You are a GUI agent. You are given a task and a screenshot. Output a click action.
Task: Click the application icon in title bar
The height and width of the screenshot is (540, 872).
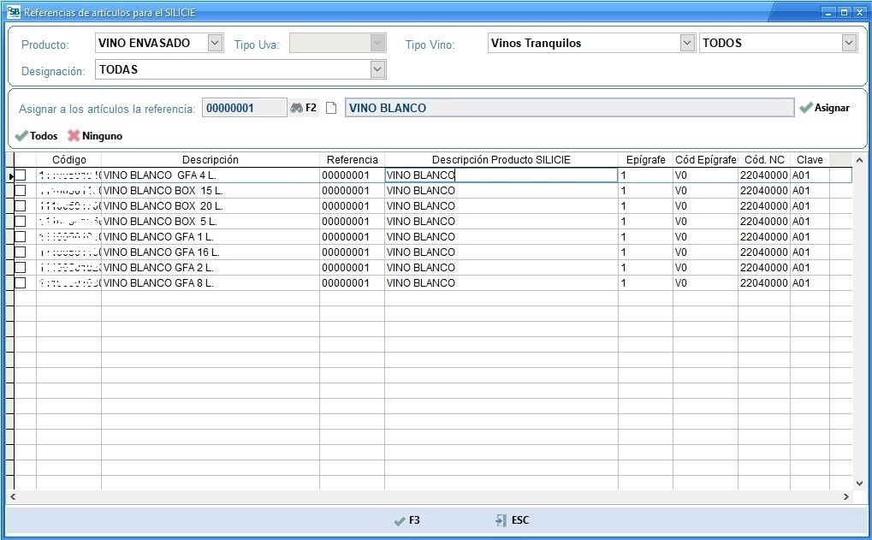13,12
